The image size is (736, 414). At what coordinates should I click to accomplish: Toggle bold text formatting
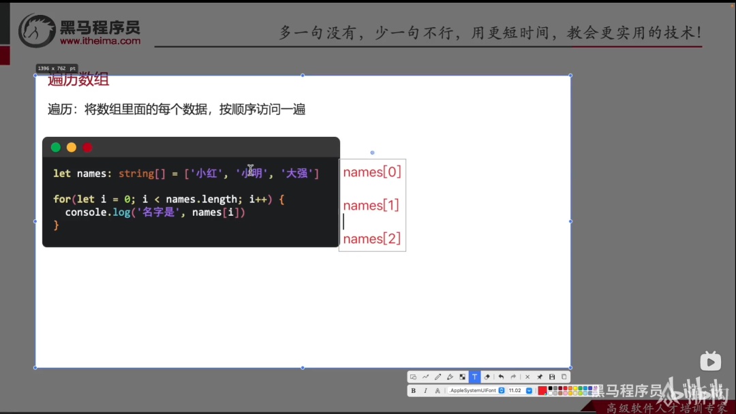coord(413,391)
